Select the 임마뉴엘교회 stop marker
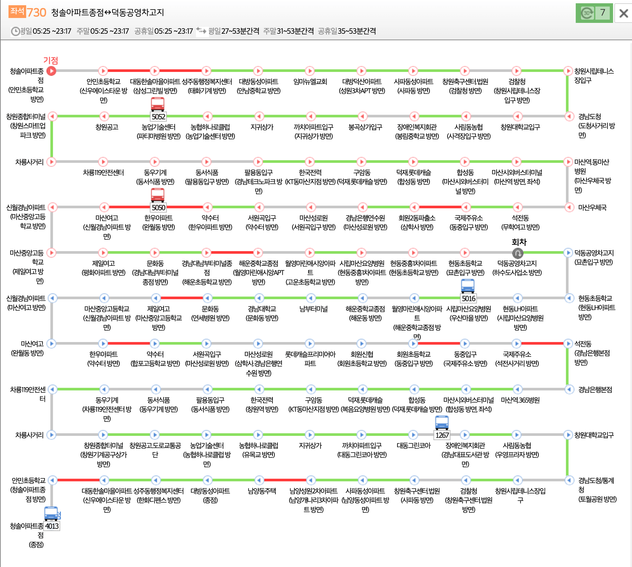 (309, 71)
